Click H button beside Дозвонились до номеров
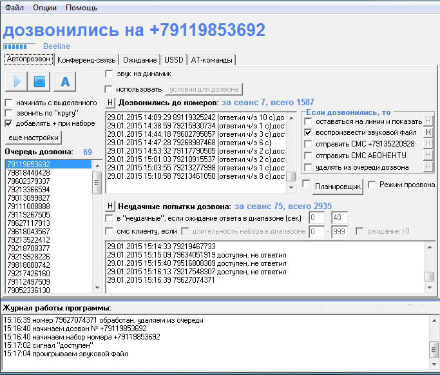Image resolution: width=440 pixels, height=375 pixels. click(110, 102)
